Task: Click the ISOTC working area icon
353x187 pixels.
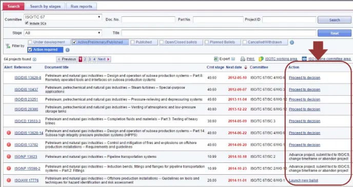Action: click(x=261, y=59)
